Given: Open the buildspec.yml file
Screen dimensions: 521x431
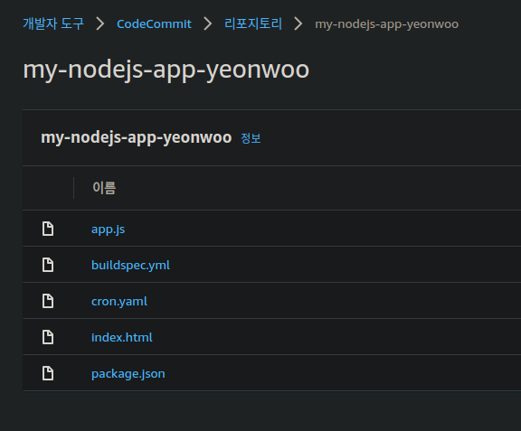Looking at the screenshot, I should click(x=130, y=266).
